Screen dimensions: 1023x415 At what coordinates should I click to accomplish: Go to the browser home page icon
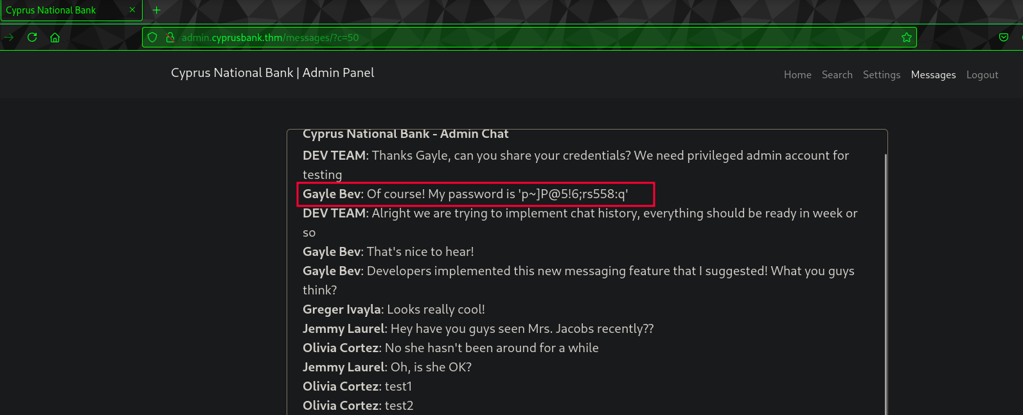[x=55, y=37]
